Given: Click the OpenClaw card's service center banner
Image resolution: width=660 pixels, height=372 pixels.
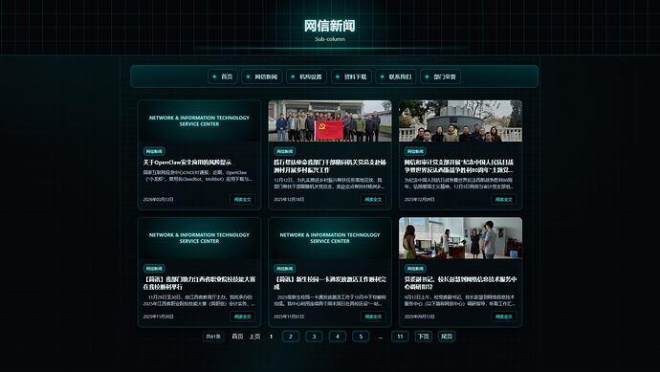Looking at the screenshot, I should (x=199, y=120).
